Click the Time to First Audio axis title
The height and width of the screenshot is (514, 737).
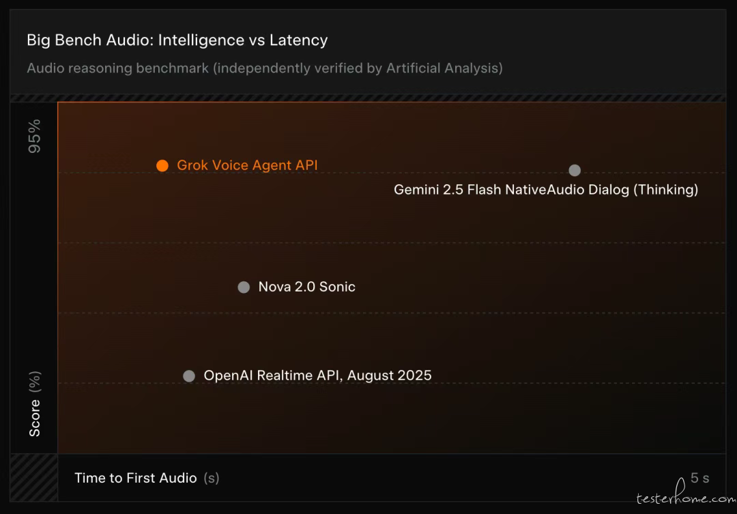(135, 478)
